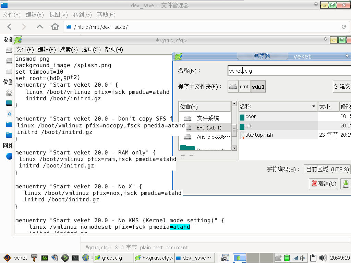Image resolution: width=351 pixels, height=263 pixels.
Task: Open the clipboard tray icon
Action: 313,258
